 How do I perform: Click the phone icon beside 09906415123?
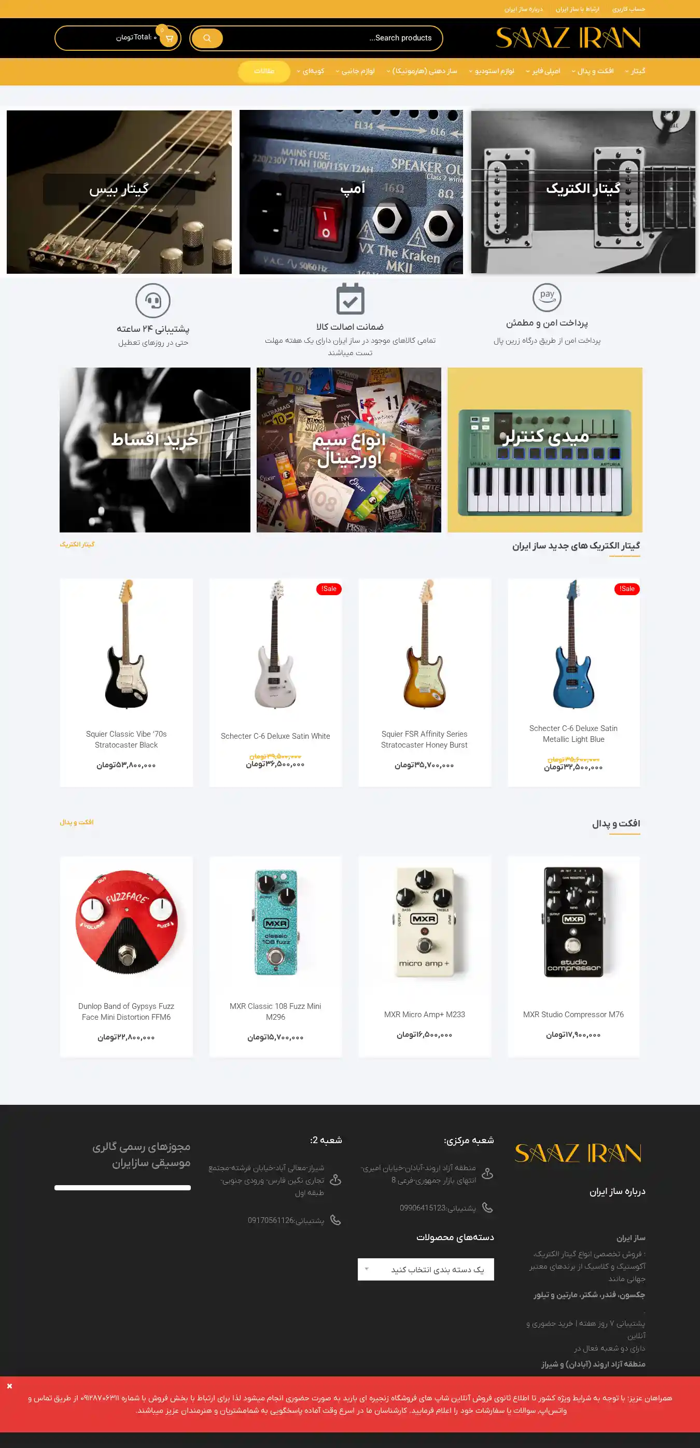tap(487, 1207)
